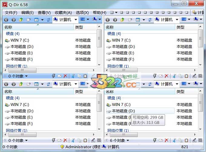Click edit pencil icon in bottom-left pane statusbar
Image resolution: width=206 pixels, height=152 pixels.
point(93,140)
